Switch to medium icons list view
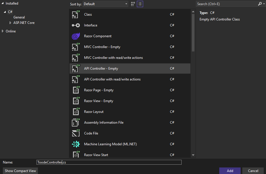This screenshot has height=174, width=266. (140, 4)
